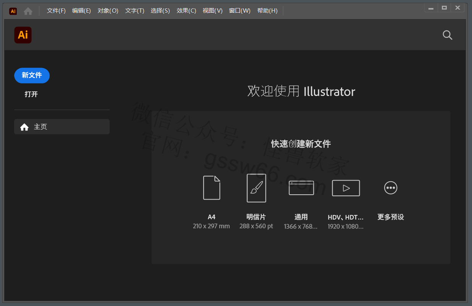Open the 帮助(H) menu

coord(267,11)
